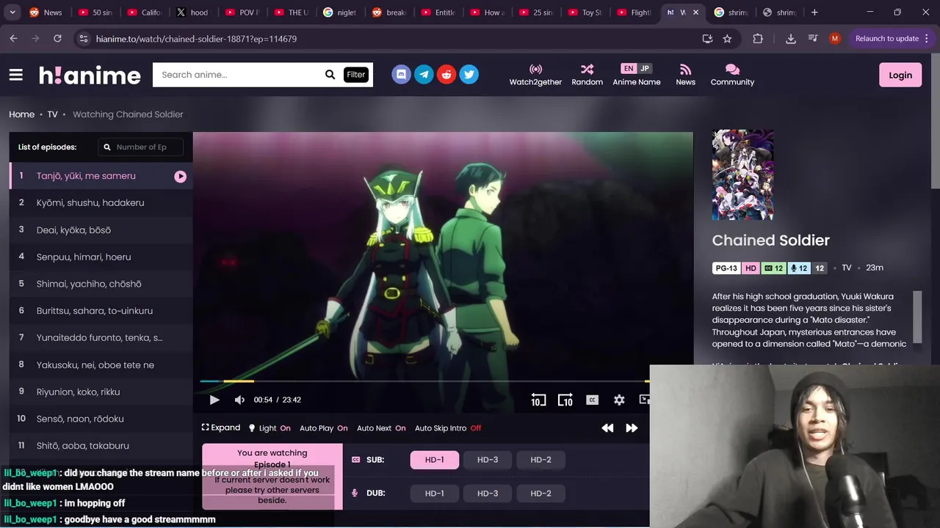Toggle Auto Play setting
Viewport: 940px width, 528px height.
[x=324, y=428]
